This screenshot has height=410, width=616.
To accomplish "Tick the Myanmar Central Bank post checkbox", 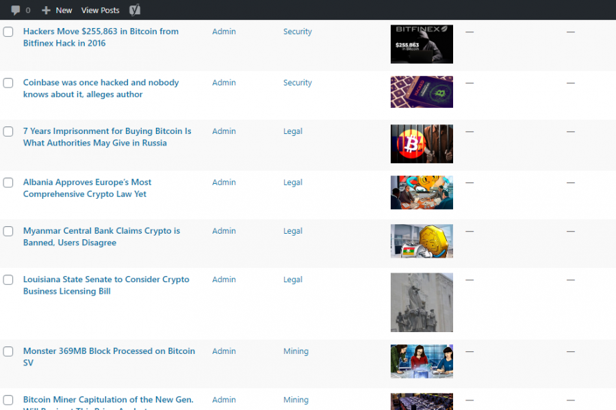I will click(x=8, y=231).
